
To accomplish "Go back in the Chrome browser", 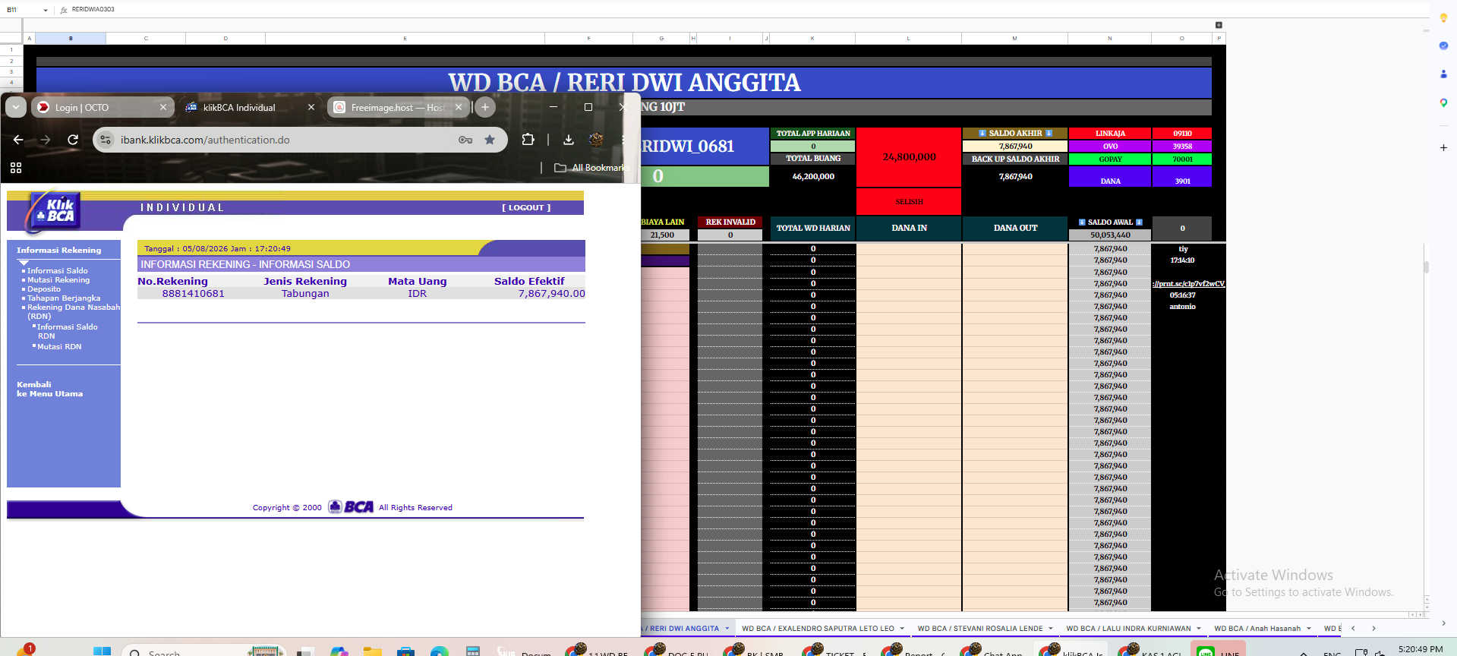I will pos(18,140).
